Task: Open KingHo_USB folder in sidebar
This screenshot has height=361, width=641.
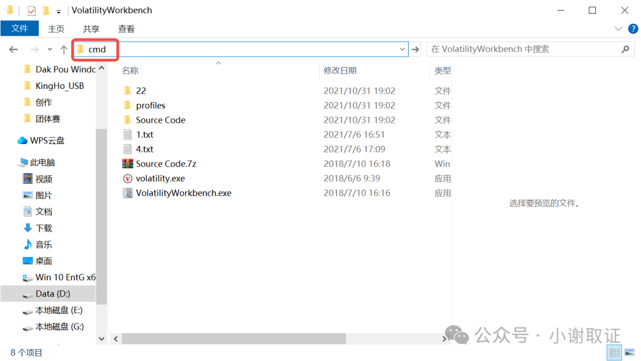Action: coord(60,86)
